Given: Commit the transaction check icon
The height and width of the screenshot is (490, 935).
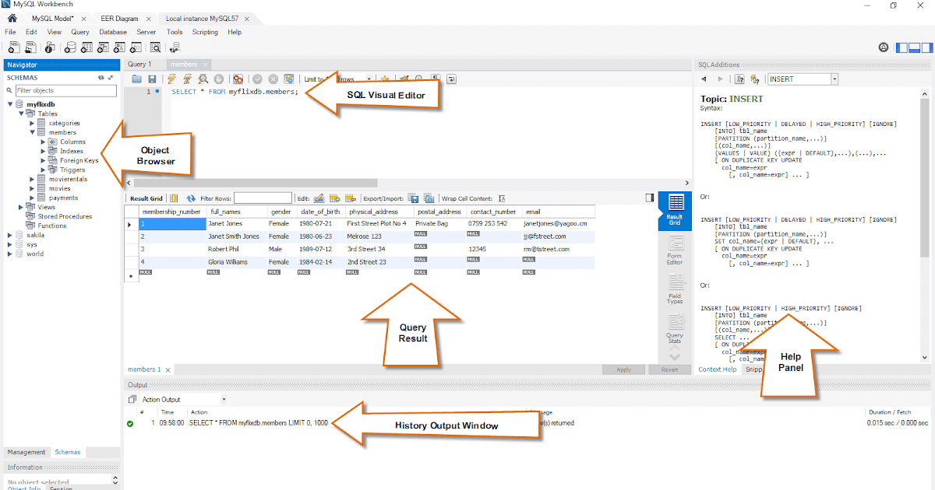Looking at the screenshot, I should (x=257, y=79).
